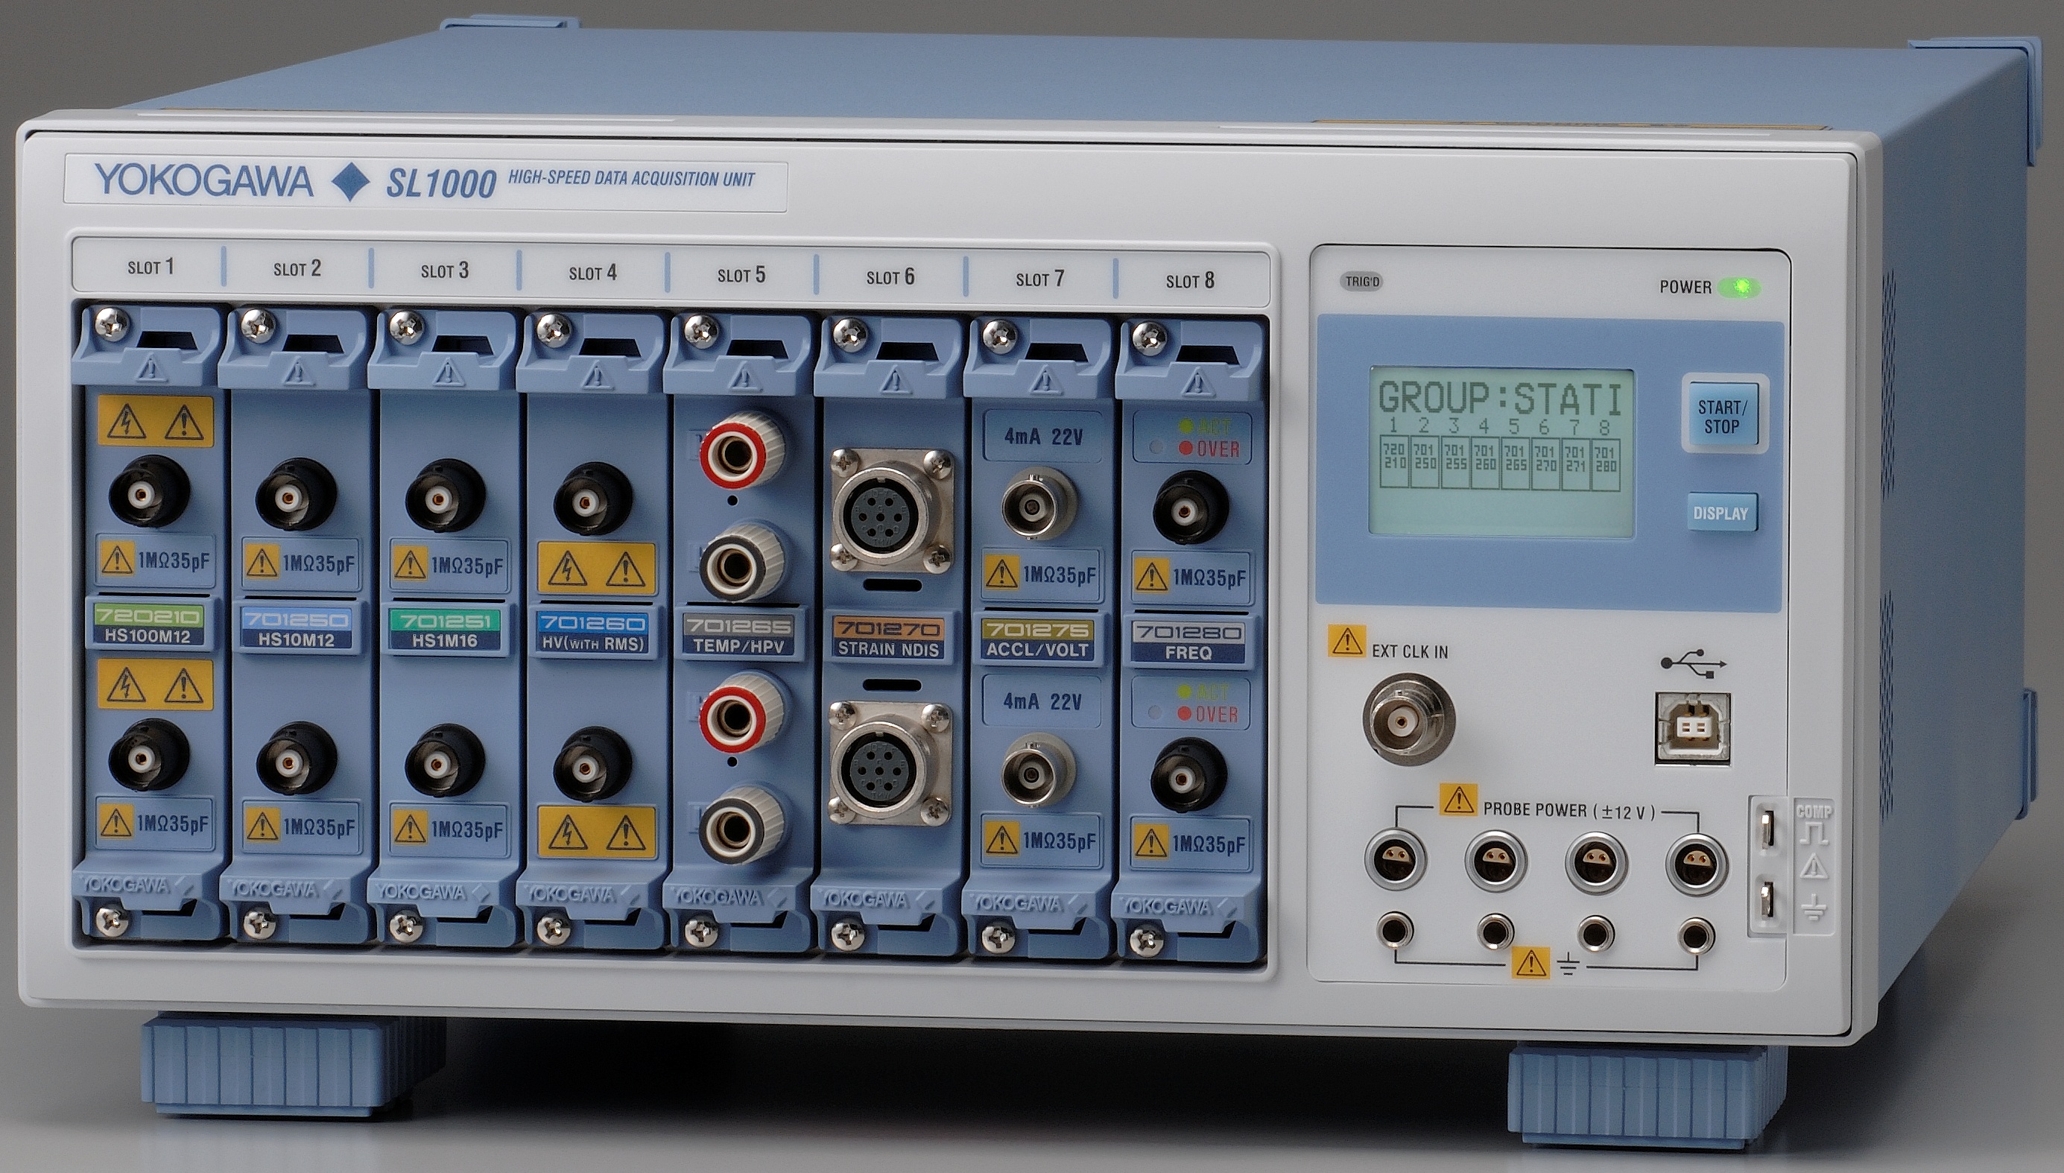Click the upper BNC input on slot 1 module
The width and height of the screenshot is (2064, 1173).
[x=149, y=491]
